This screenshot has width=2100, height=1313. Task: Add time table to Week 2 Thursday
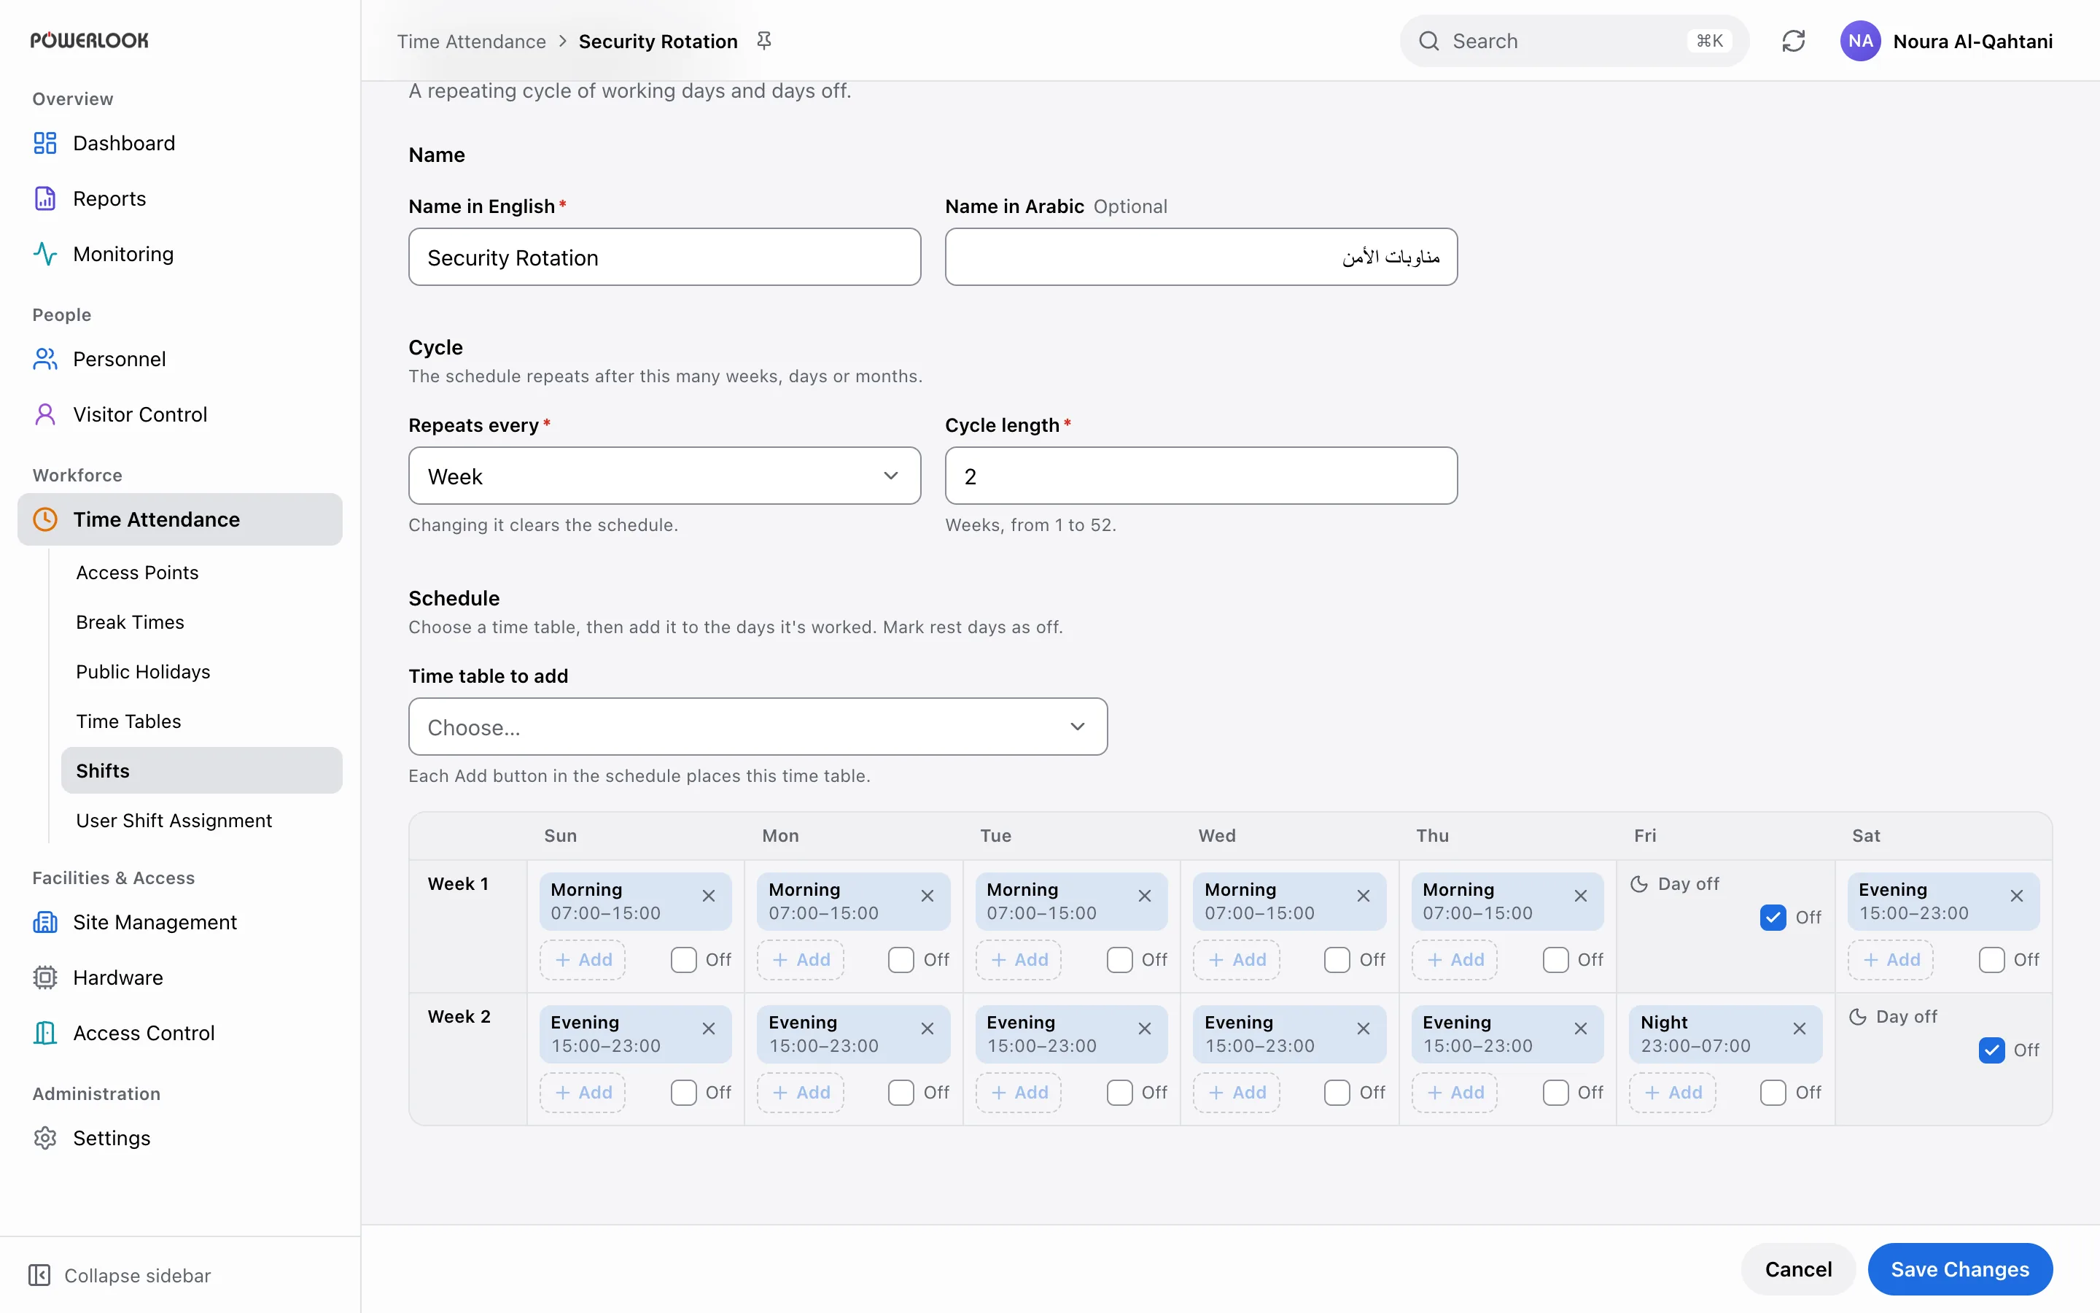[x=1455, y=1093]
